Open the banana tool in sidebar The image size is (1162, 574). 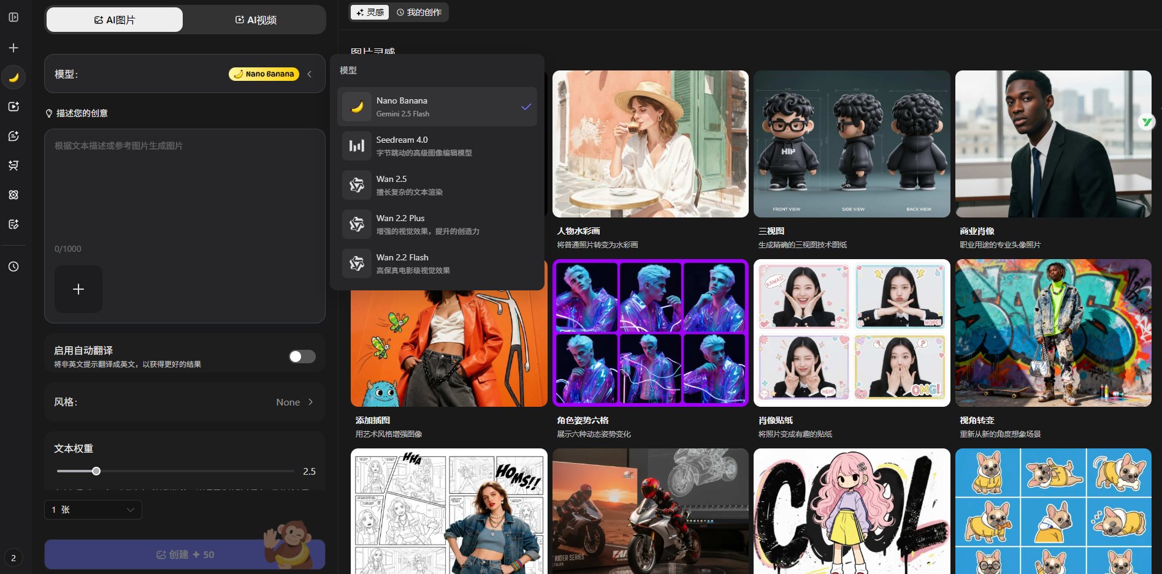tap(13, 77)
